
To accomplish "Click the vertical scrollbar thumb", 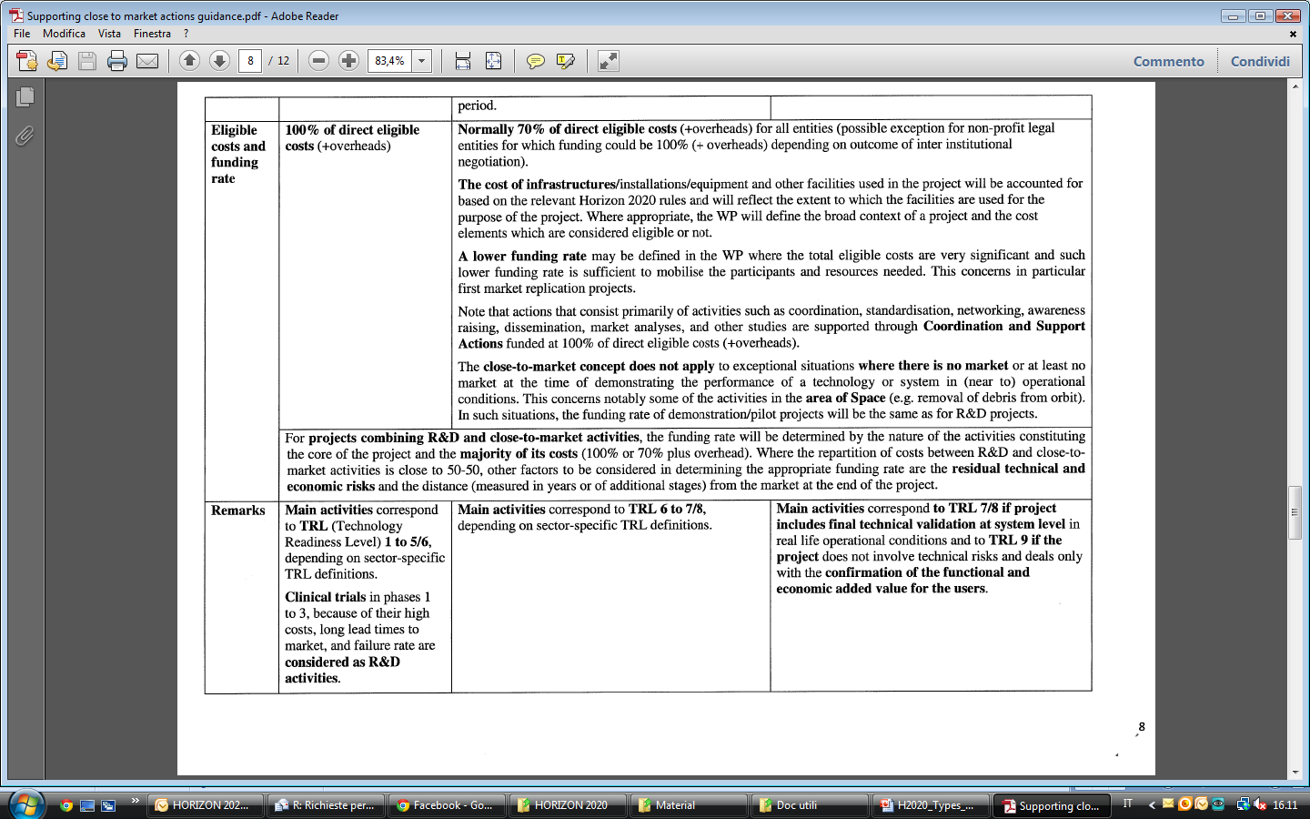I will [x=1295, y=512].
